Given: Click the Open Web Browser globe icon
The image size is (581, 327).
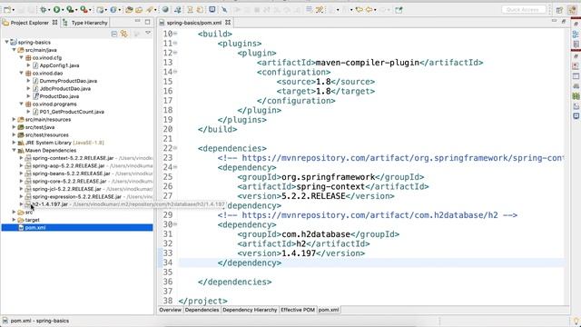Looking at the screenshot, I should (x=165, y=10).
